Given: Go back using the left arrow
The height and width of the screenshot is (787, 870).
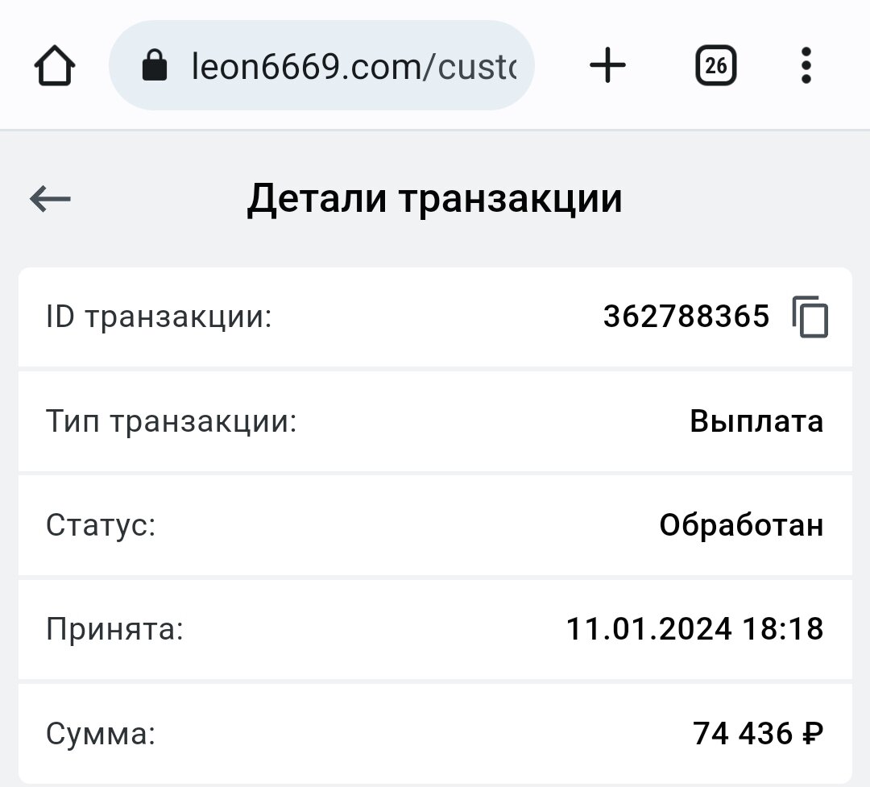Looking at the screenshot, I should pyautogui.click(x=50, y=199).
